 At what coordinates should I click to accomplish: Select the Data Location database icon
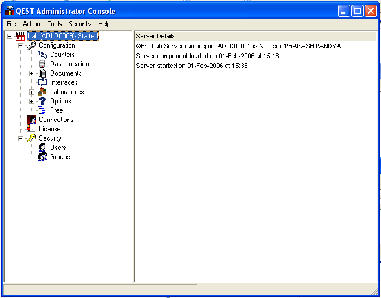pyautogui.click(x=42, y=64)
